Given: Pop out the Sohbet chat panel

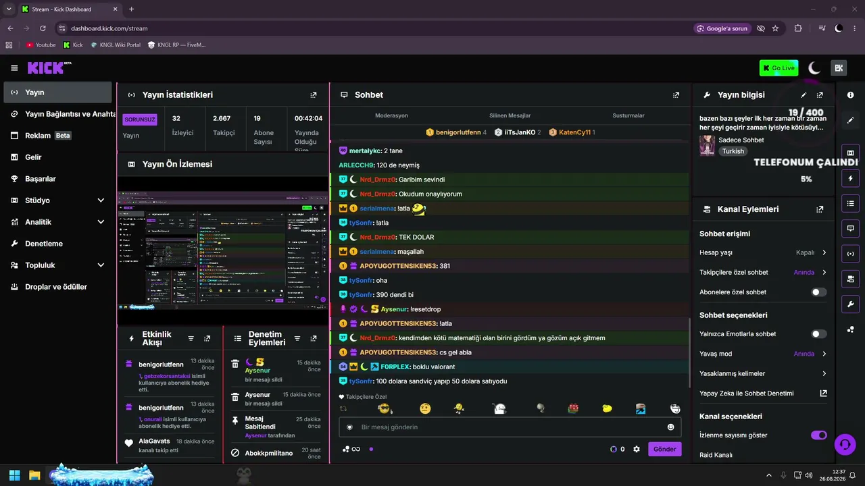Looking at the screenshot, I should click(676, 95).
